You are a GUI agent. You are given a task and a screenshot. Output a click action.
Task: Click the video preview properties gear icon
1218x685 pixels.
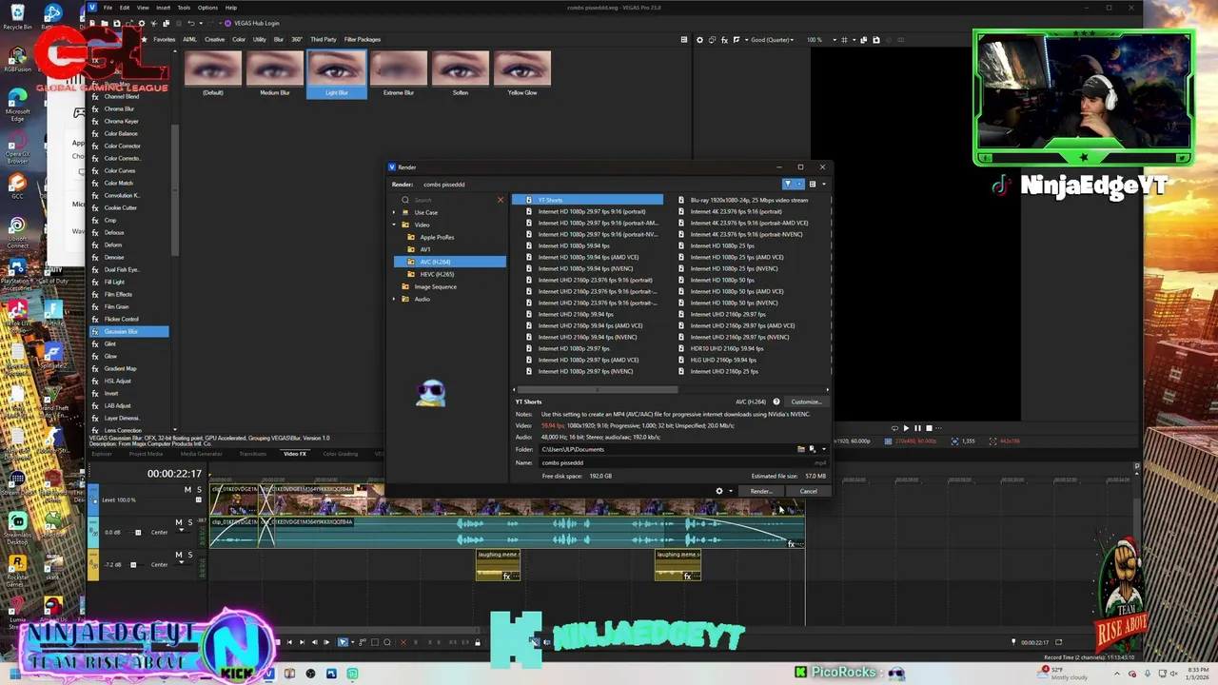click(700, 40)
